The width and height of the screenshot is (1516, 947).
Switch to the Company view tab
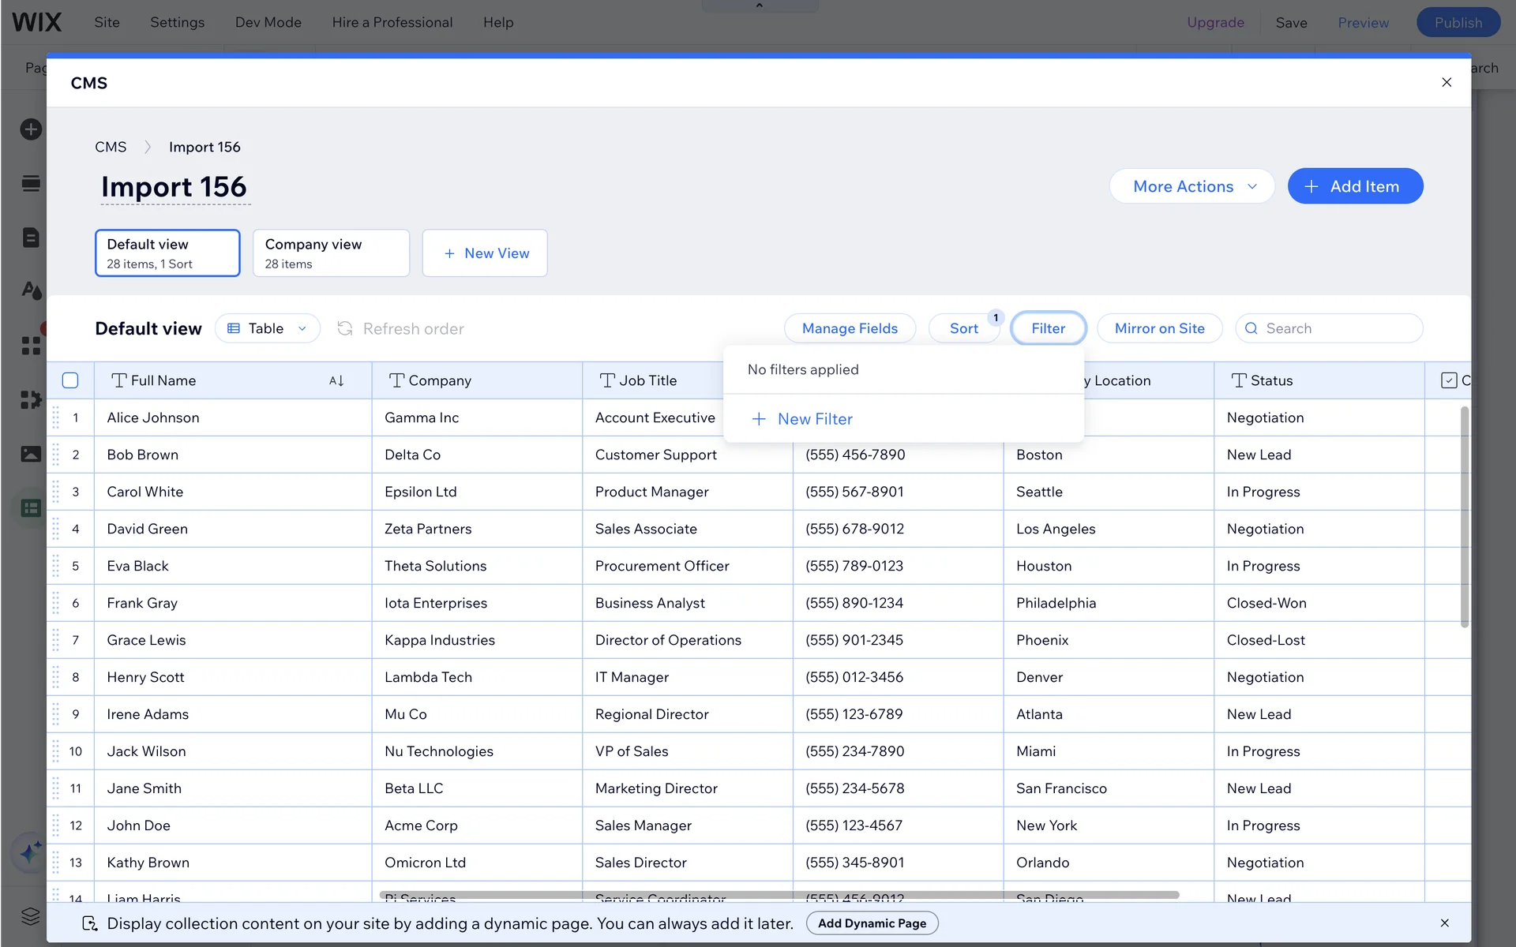pyautogui.click(x=331, y=253)
